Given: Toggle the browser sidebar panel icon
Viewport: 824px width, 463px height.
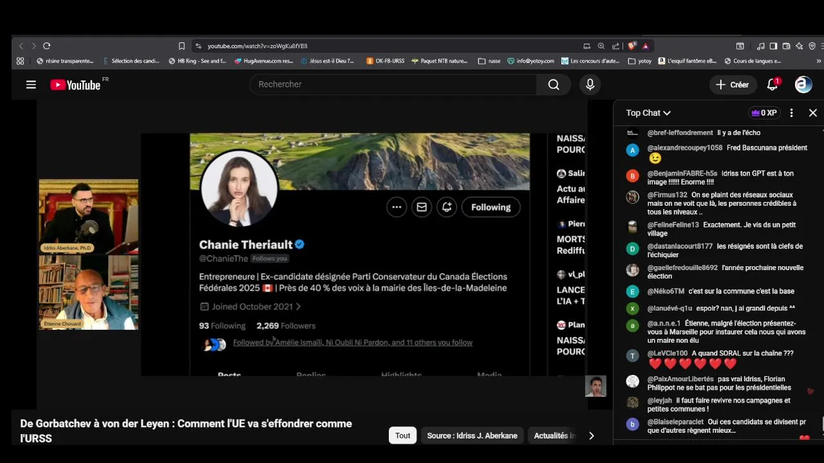Looking at the screenshot, I should point(774,46).
